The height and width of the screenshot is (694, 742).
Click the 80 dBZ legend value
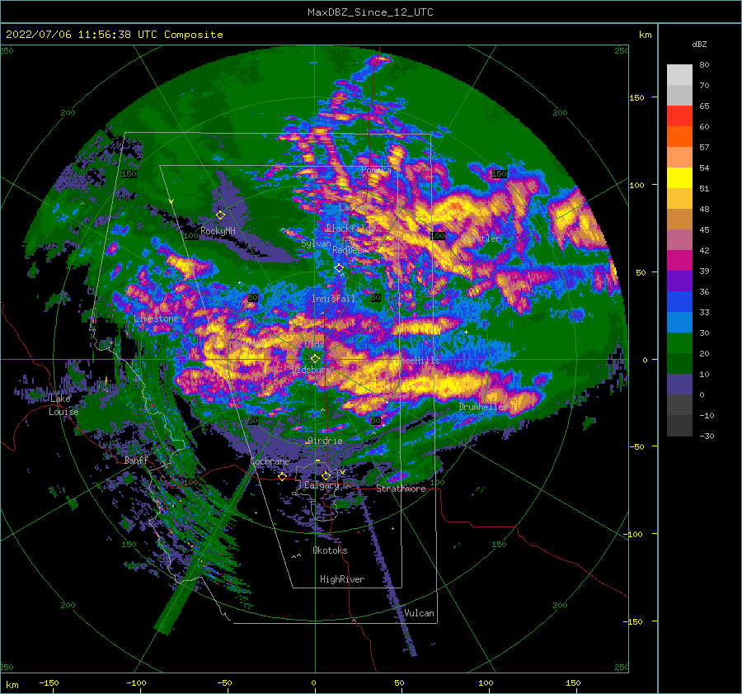point(704,65)
